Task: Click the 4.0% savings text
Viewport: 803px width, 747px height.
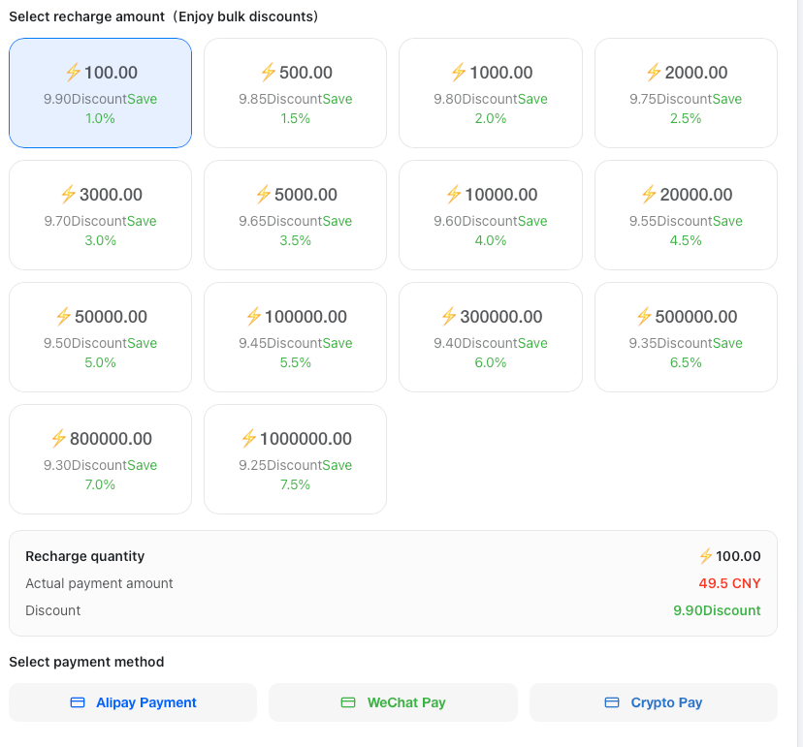Action: click(491, 240)
